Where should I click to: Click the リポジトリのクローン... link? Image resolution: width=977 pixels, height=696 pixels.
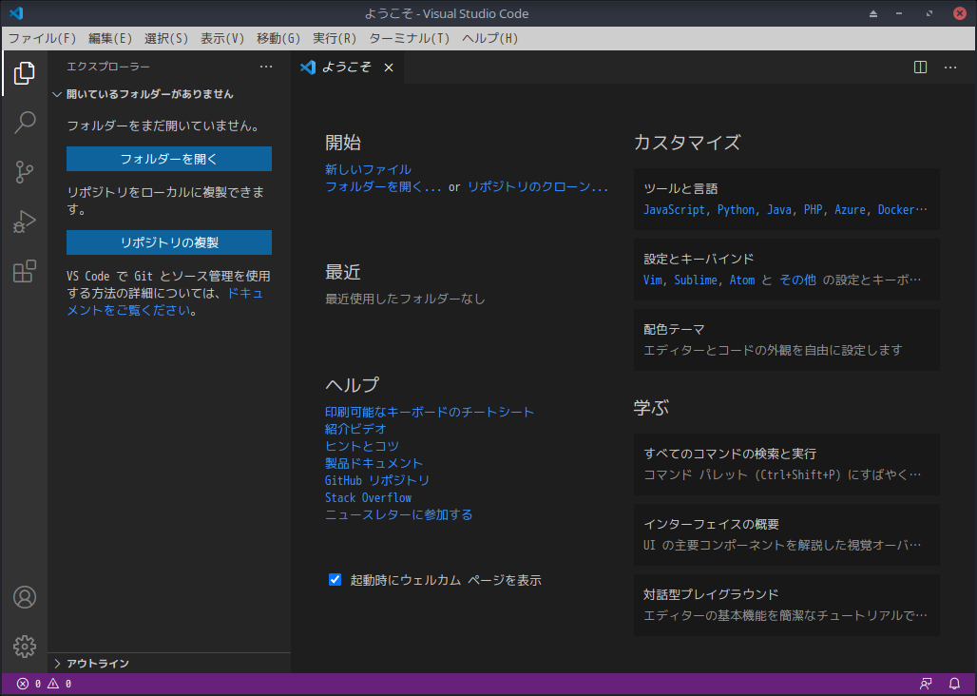coord(538,187)
